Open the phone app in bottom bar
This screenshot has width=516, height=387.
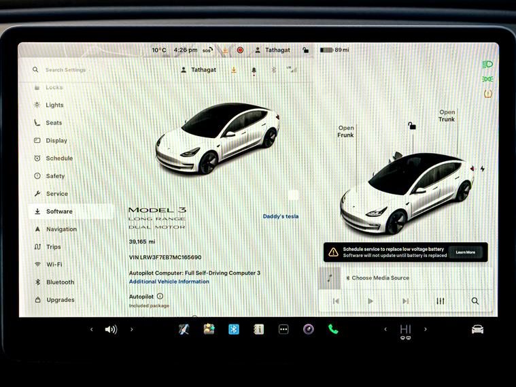332,329
